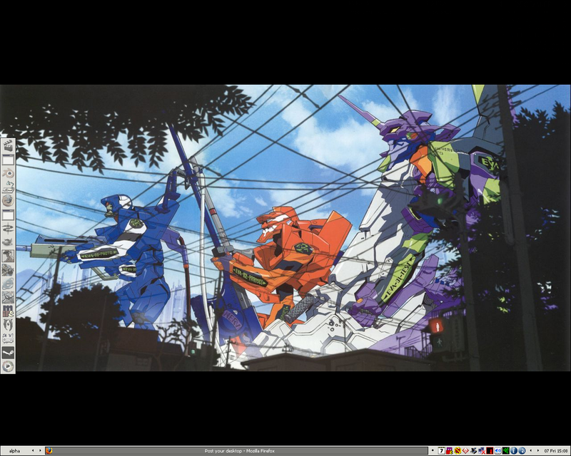571x456 pixels.
Task: Click the disconnected network tray icon
Action: (x=482, y=451)
